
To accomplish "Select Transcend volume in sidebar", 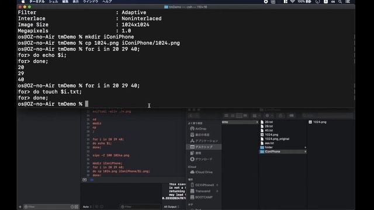I will tap(200, 191).
